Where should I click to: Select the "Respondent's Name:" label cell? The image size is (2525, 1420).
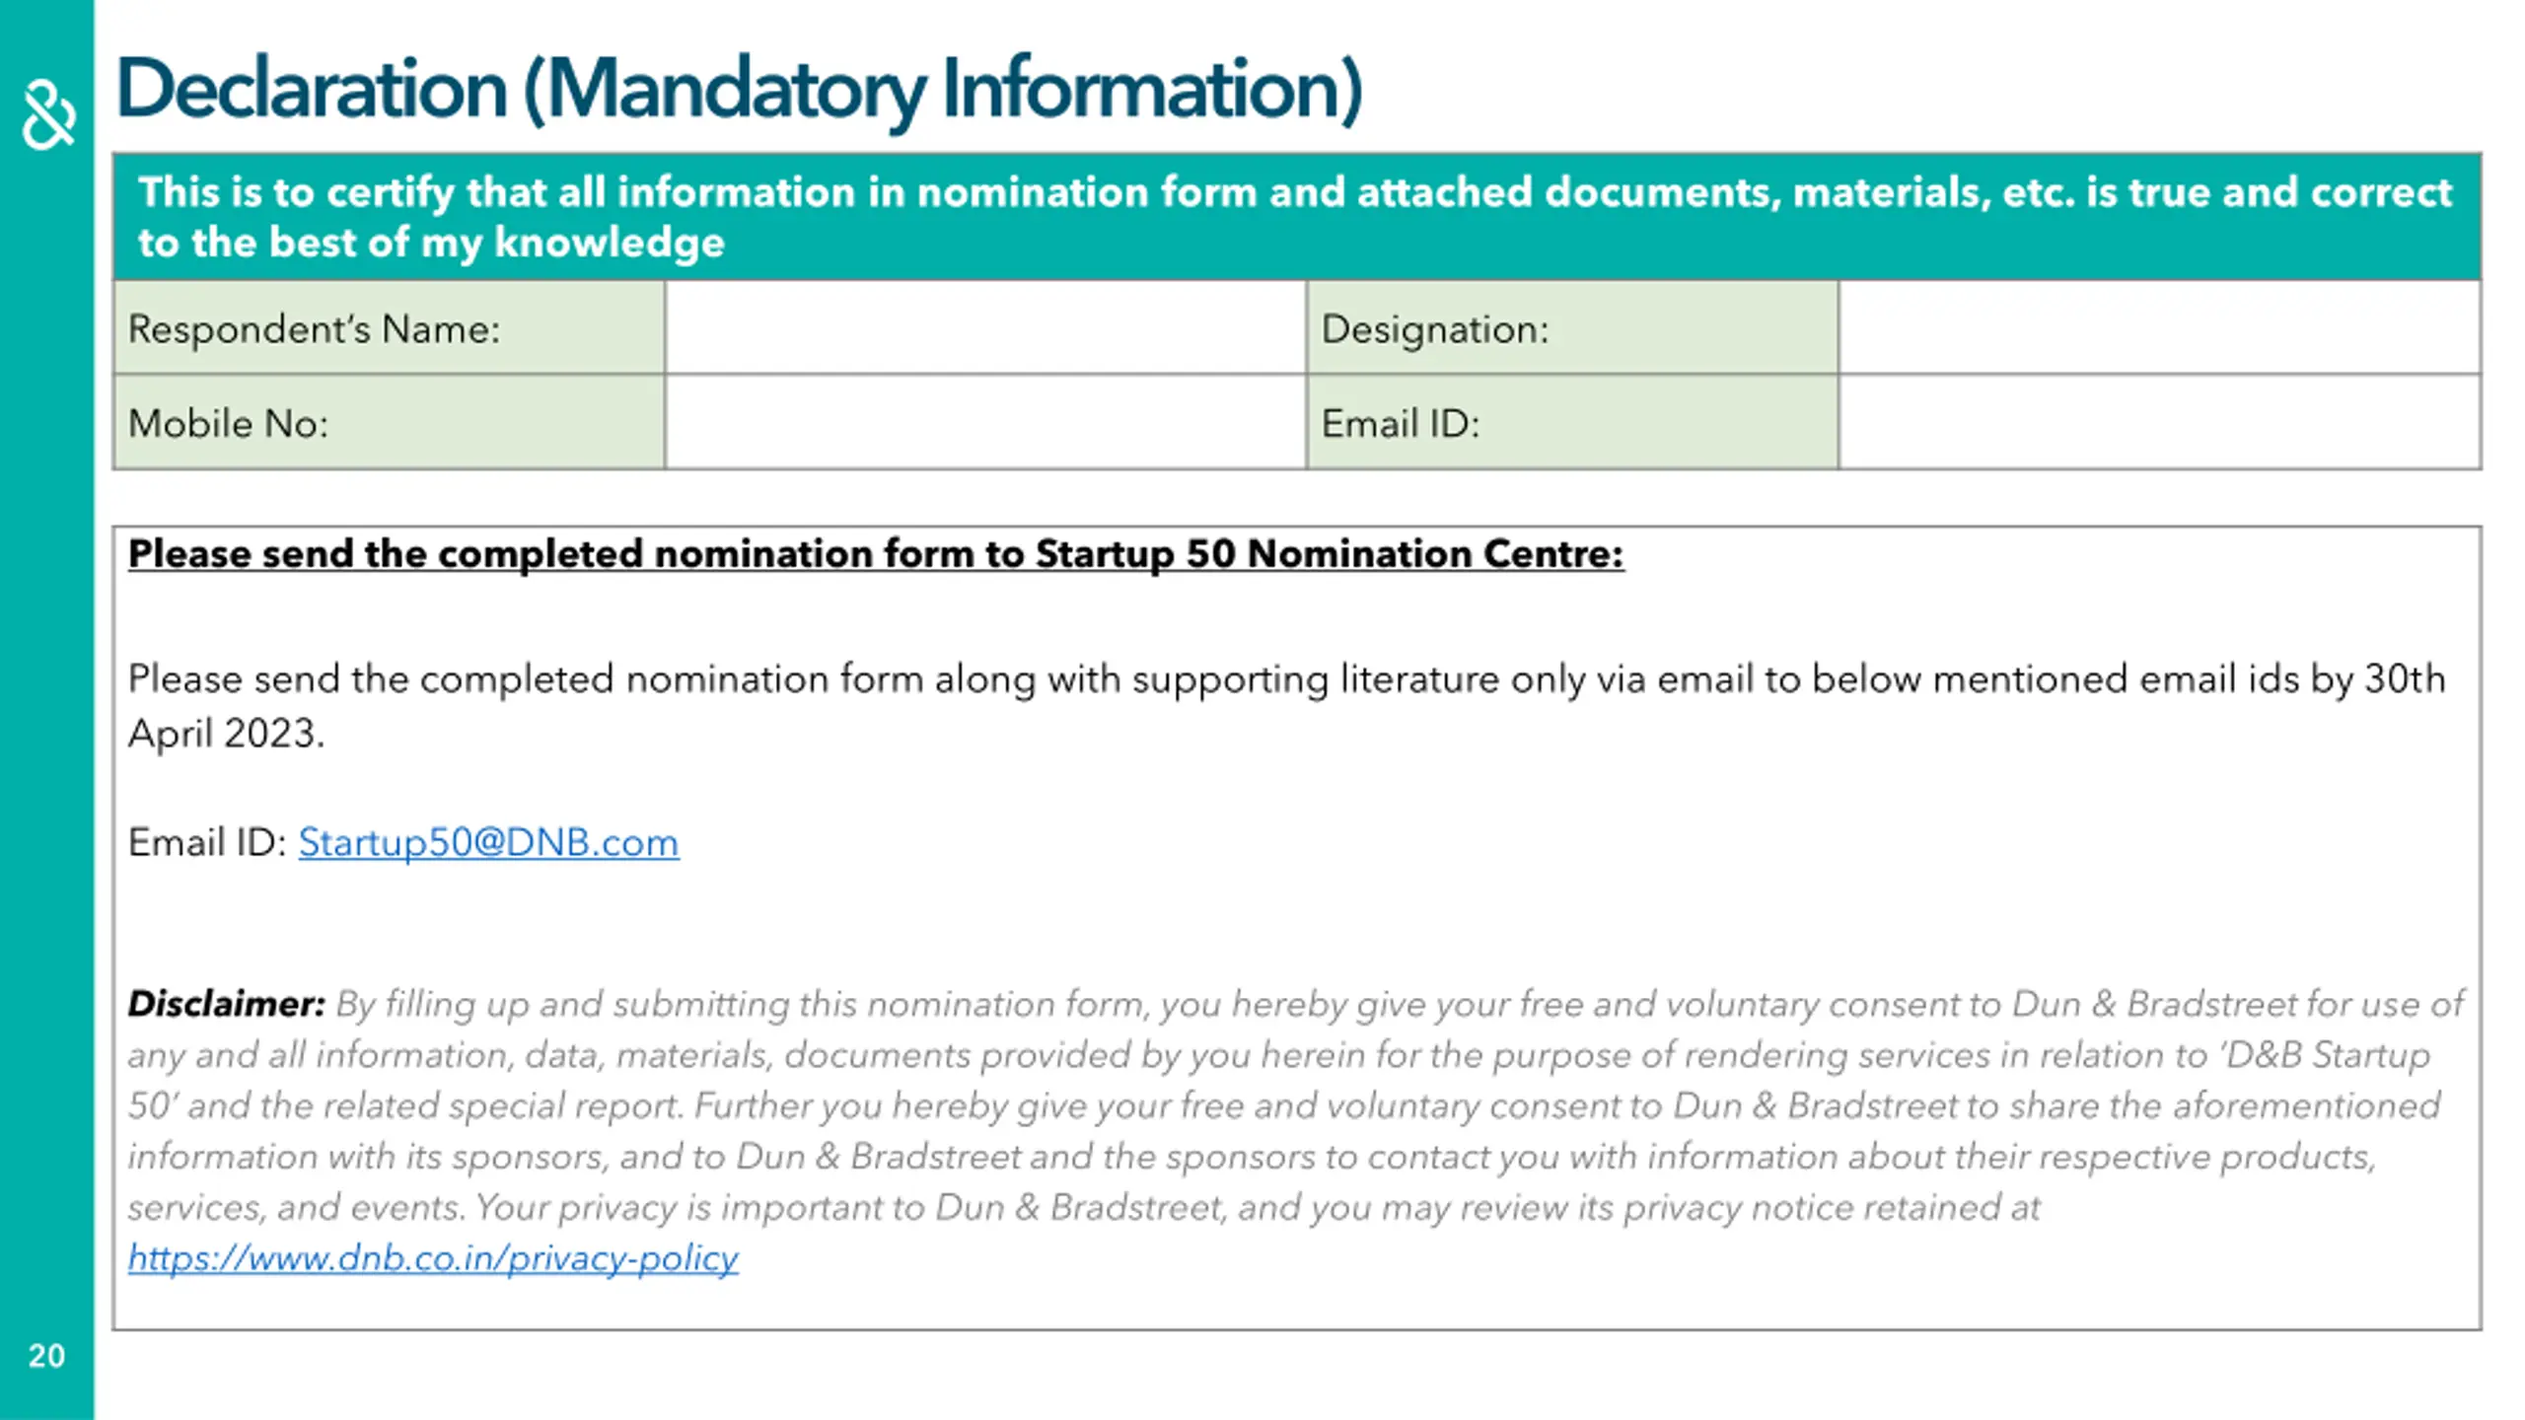click(389, 328)
